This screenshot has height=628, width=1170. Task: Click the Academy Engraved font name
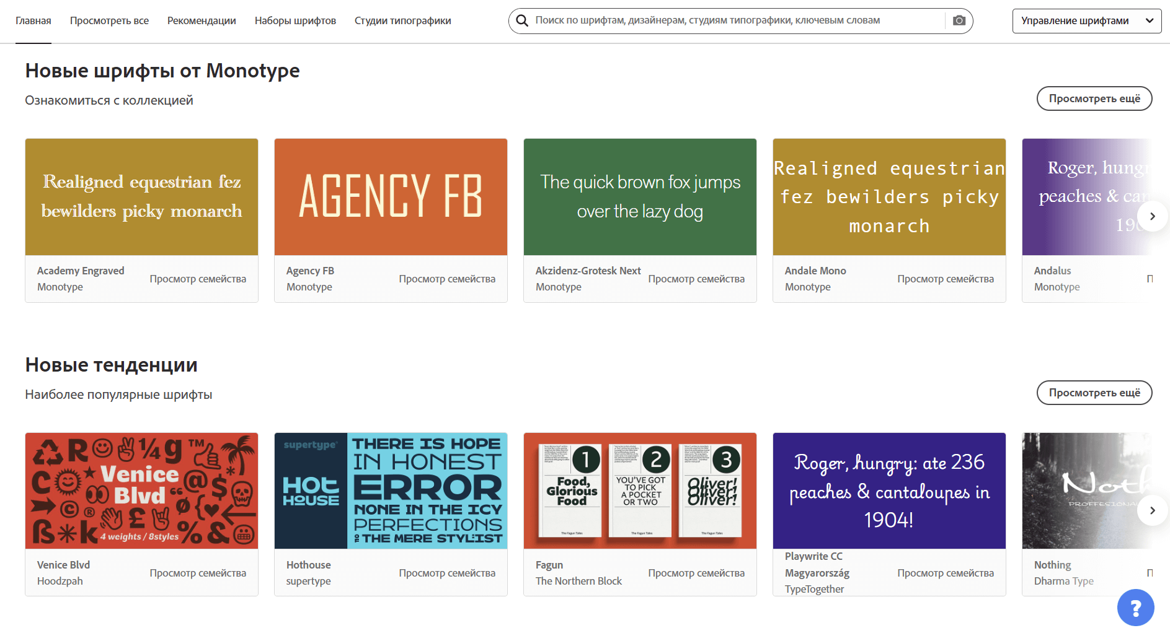point(81,271)
